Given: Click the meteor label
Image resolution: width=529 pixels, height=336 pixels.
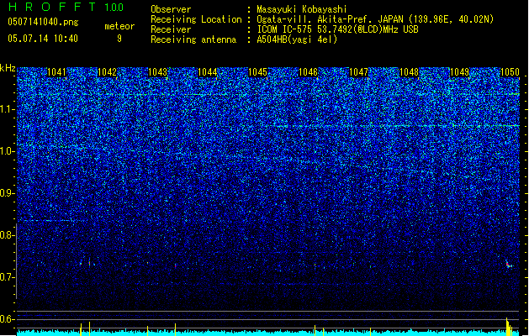Looking at the screenshot, I should click(x=119, y=26).
